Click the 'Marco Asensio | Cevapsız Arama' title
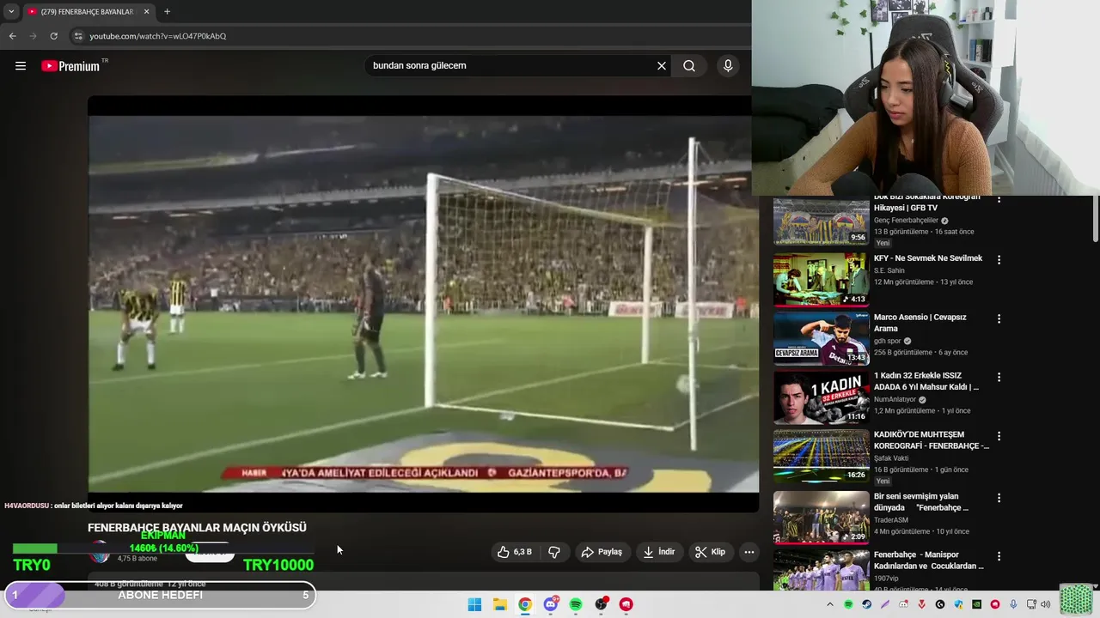This screenshot has width=1100, height=618. (920, 323)
